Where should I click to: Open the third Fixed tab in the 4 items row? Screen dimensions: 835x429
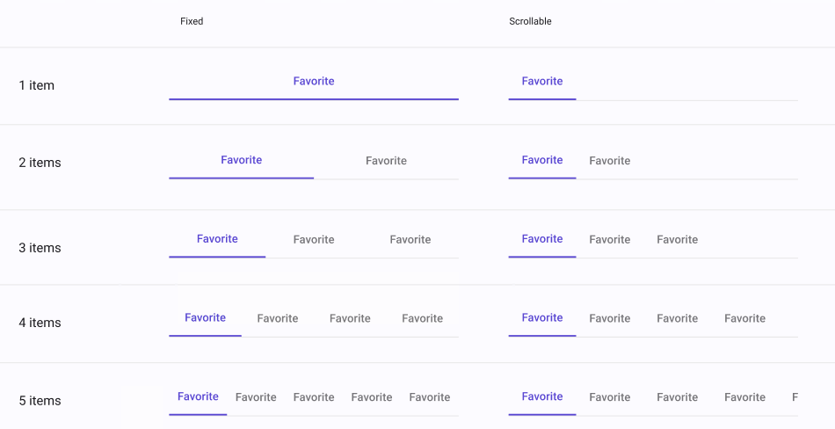point(350,319)
